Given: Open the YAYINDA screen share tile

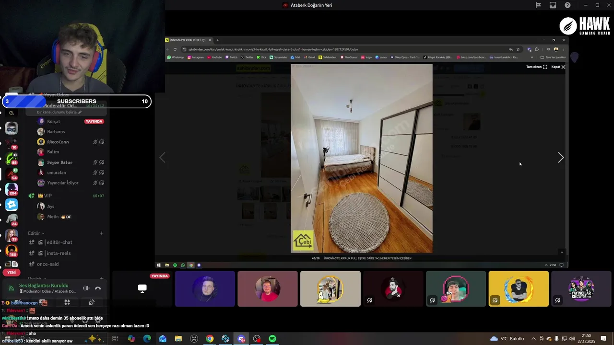Looking at the screenshot, I should point(142,289).
